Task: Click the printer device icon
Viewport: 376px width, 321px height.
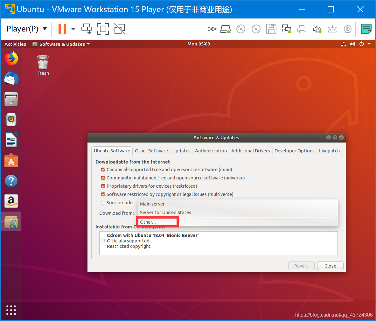Action: pyautogui.click(x=302, y=29)
